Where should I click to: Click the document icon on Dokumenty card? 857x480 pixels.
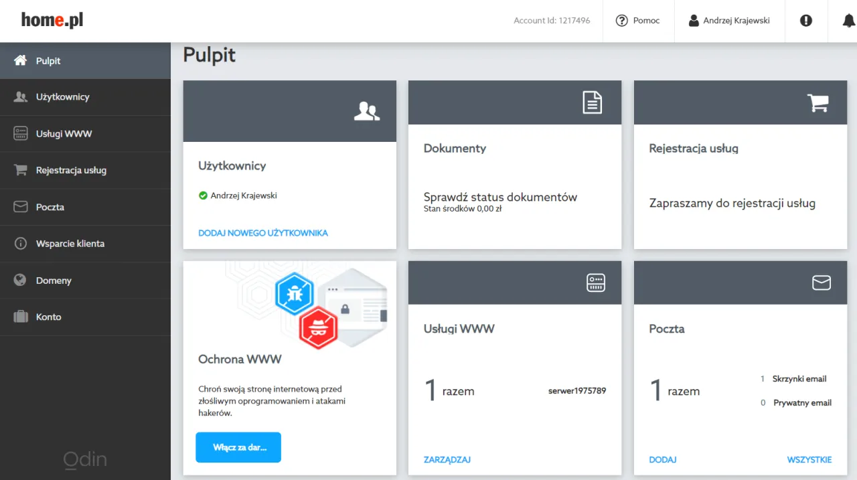(x=592, y=103)
